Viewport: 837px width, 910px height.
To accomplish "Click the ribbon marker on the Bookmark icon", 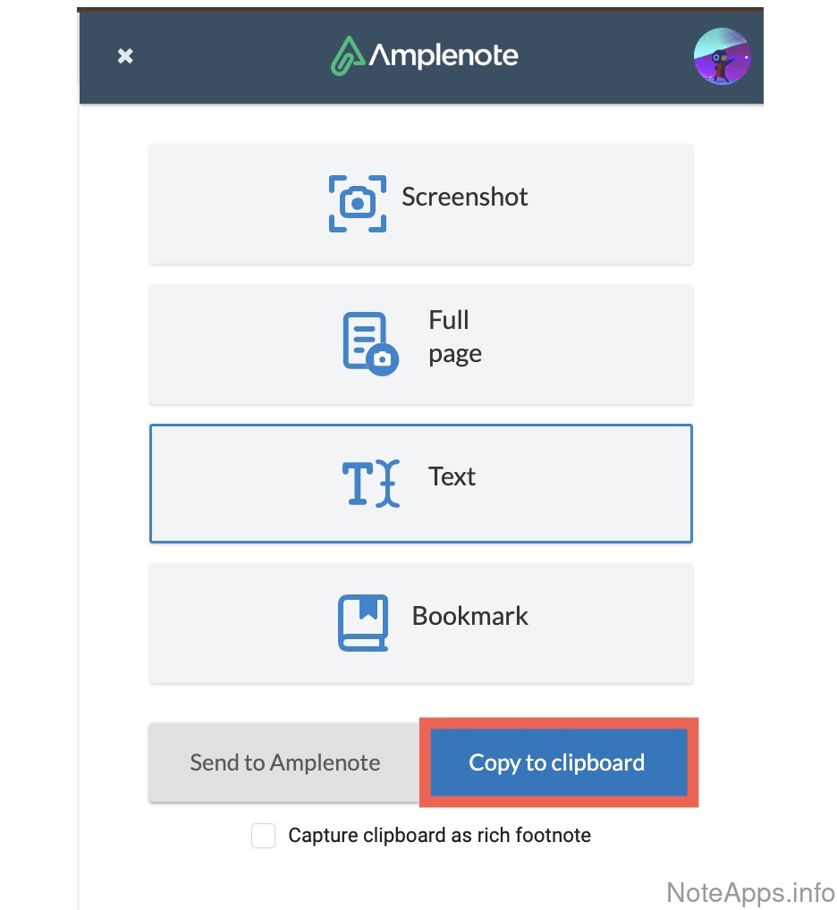I will (368, 609).
